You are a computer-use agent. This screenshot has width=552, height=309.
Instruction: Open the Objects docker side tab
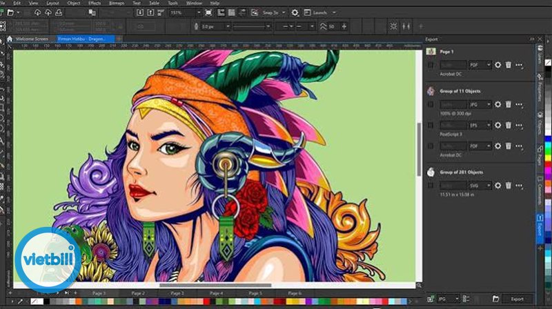540,123
